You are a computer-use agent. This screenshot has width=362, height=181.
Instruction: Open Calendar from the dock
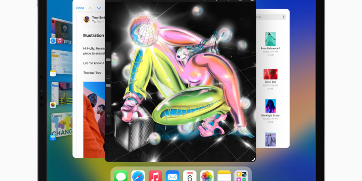[190, 176]
